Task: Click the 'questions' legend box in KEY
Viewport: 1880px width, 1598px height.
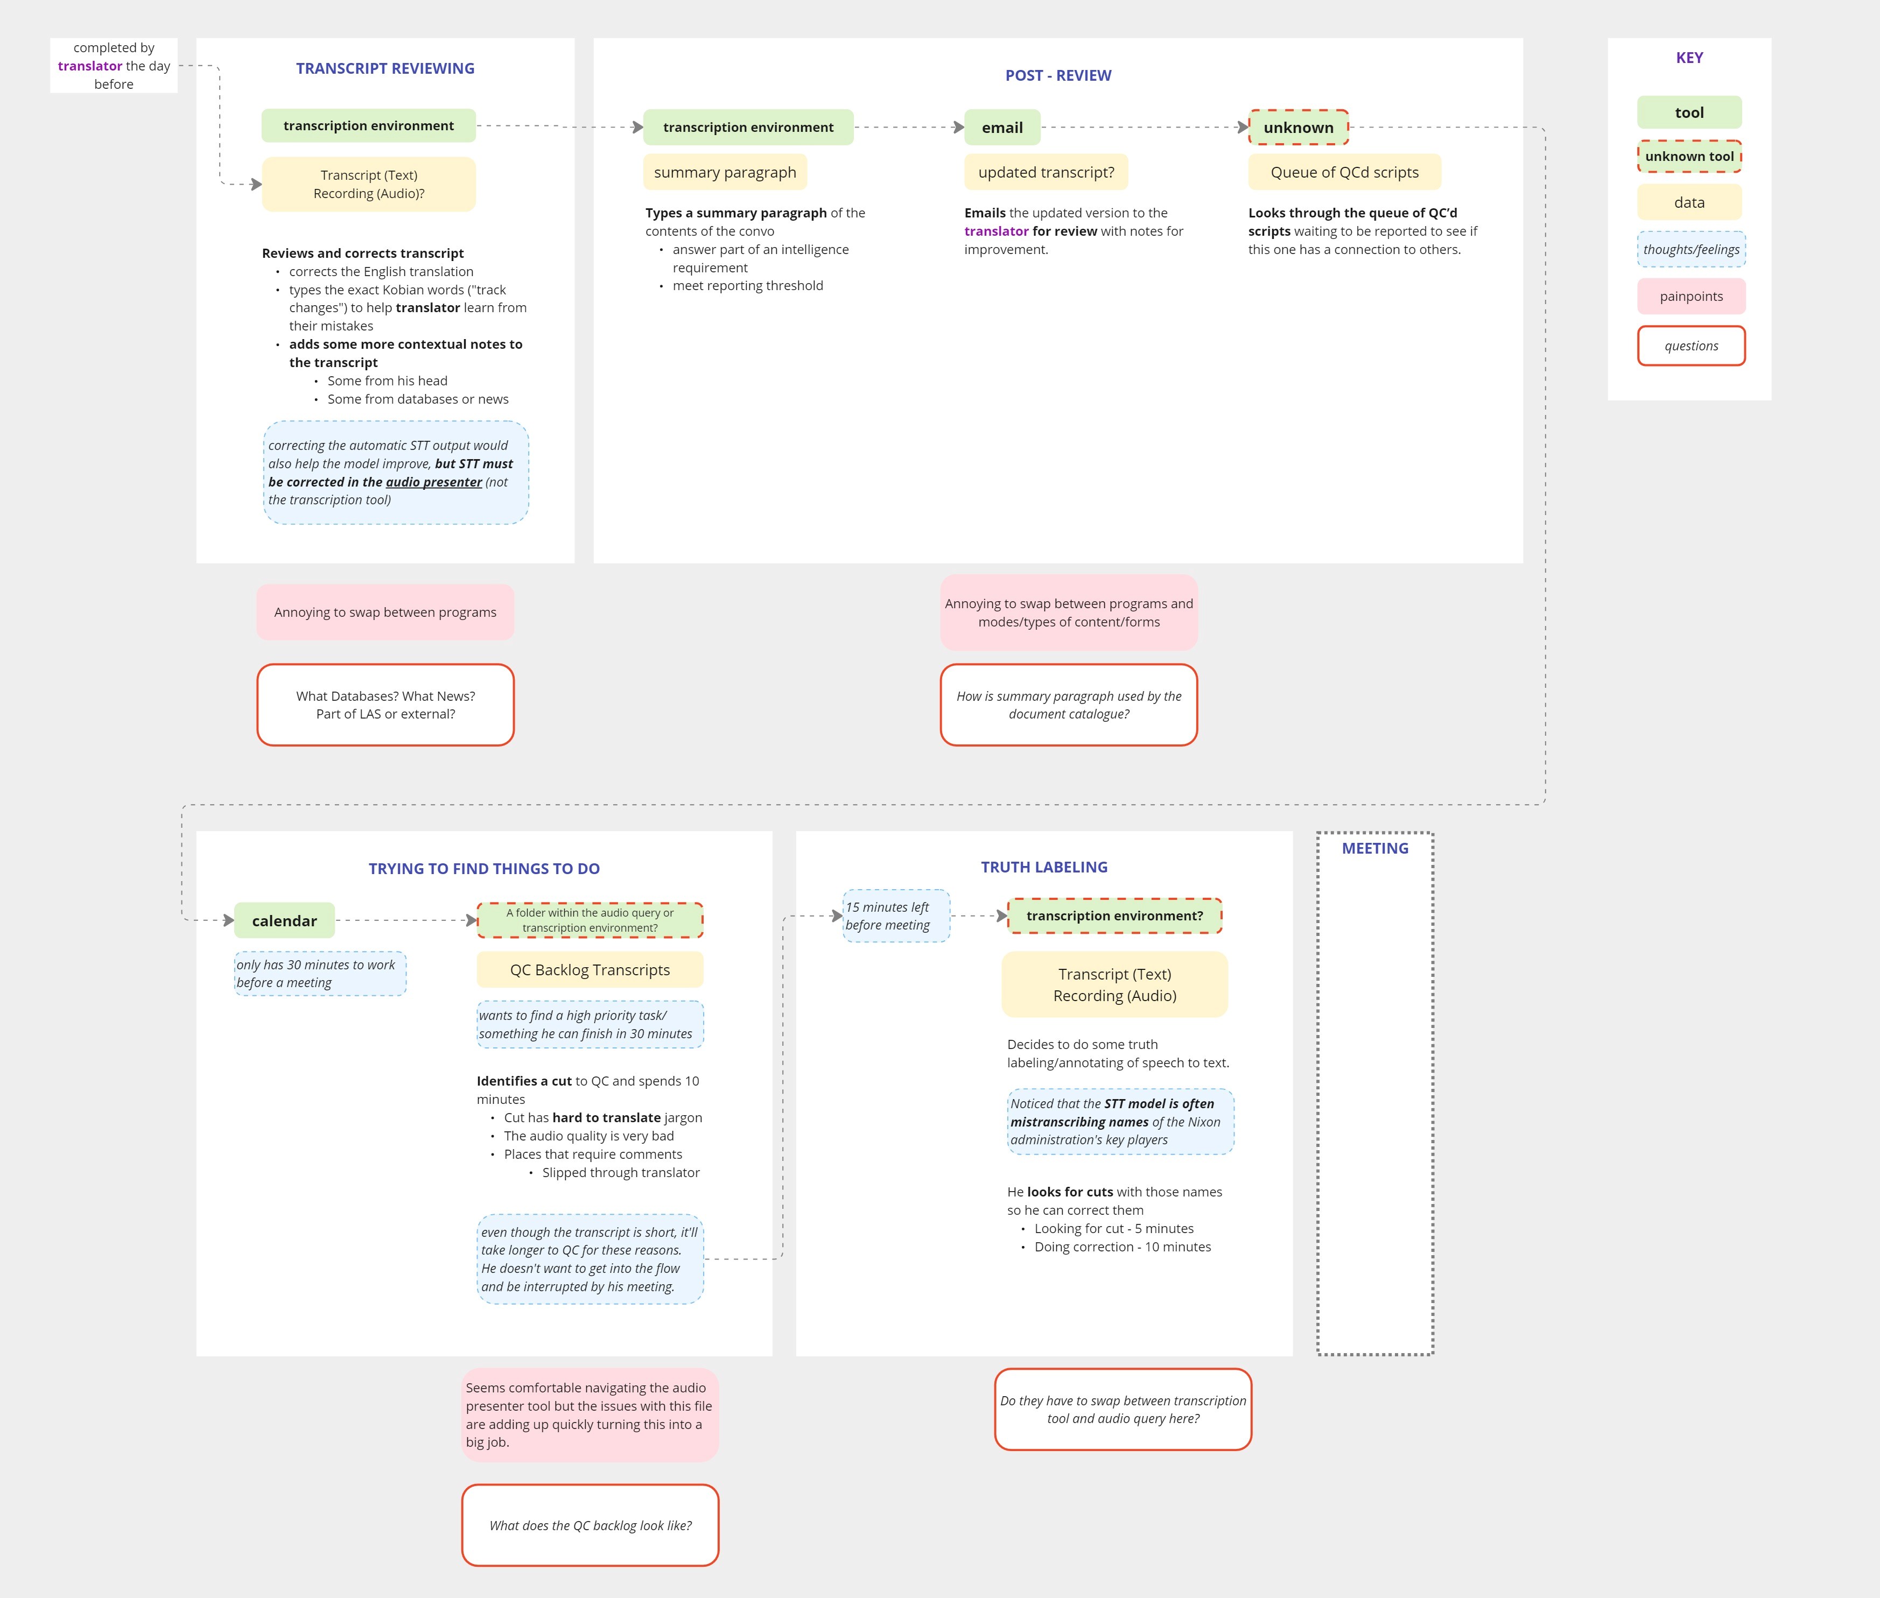Action: point(1690,346)
